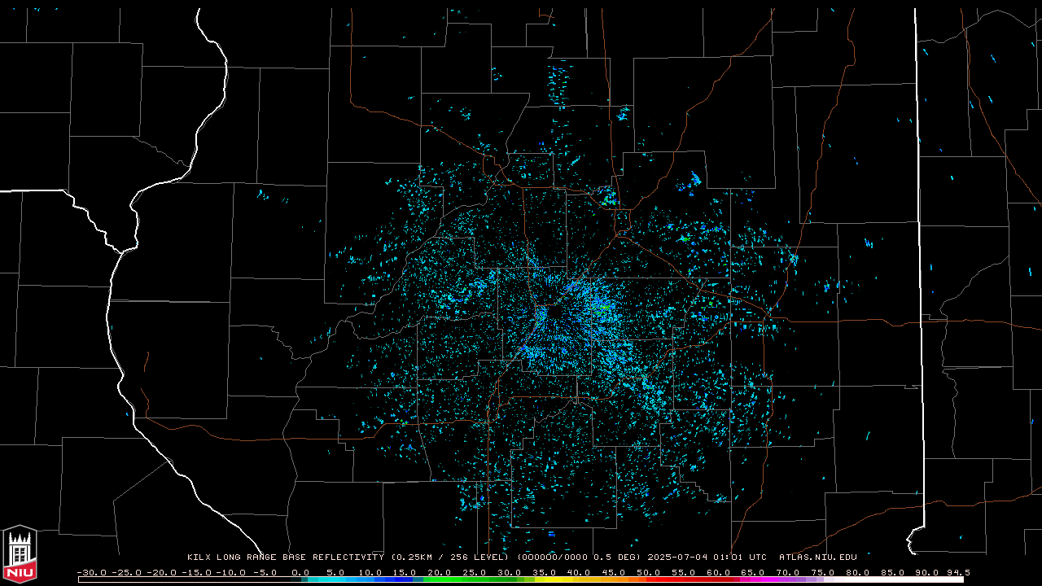1042x586 pixels.
Task: Click the NIU castle logo
Action: [20, 553]
